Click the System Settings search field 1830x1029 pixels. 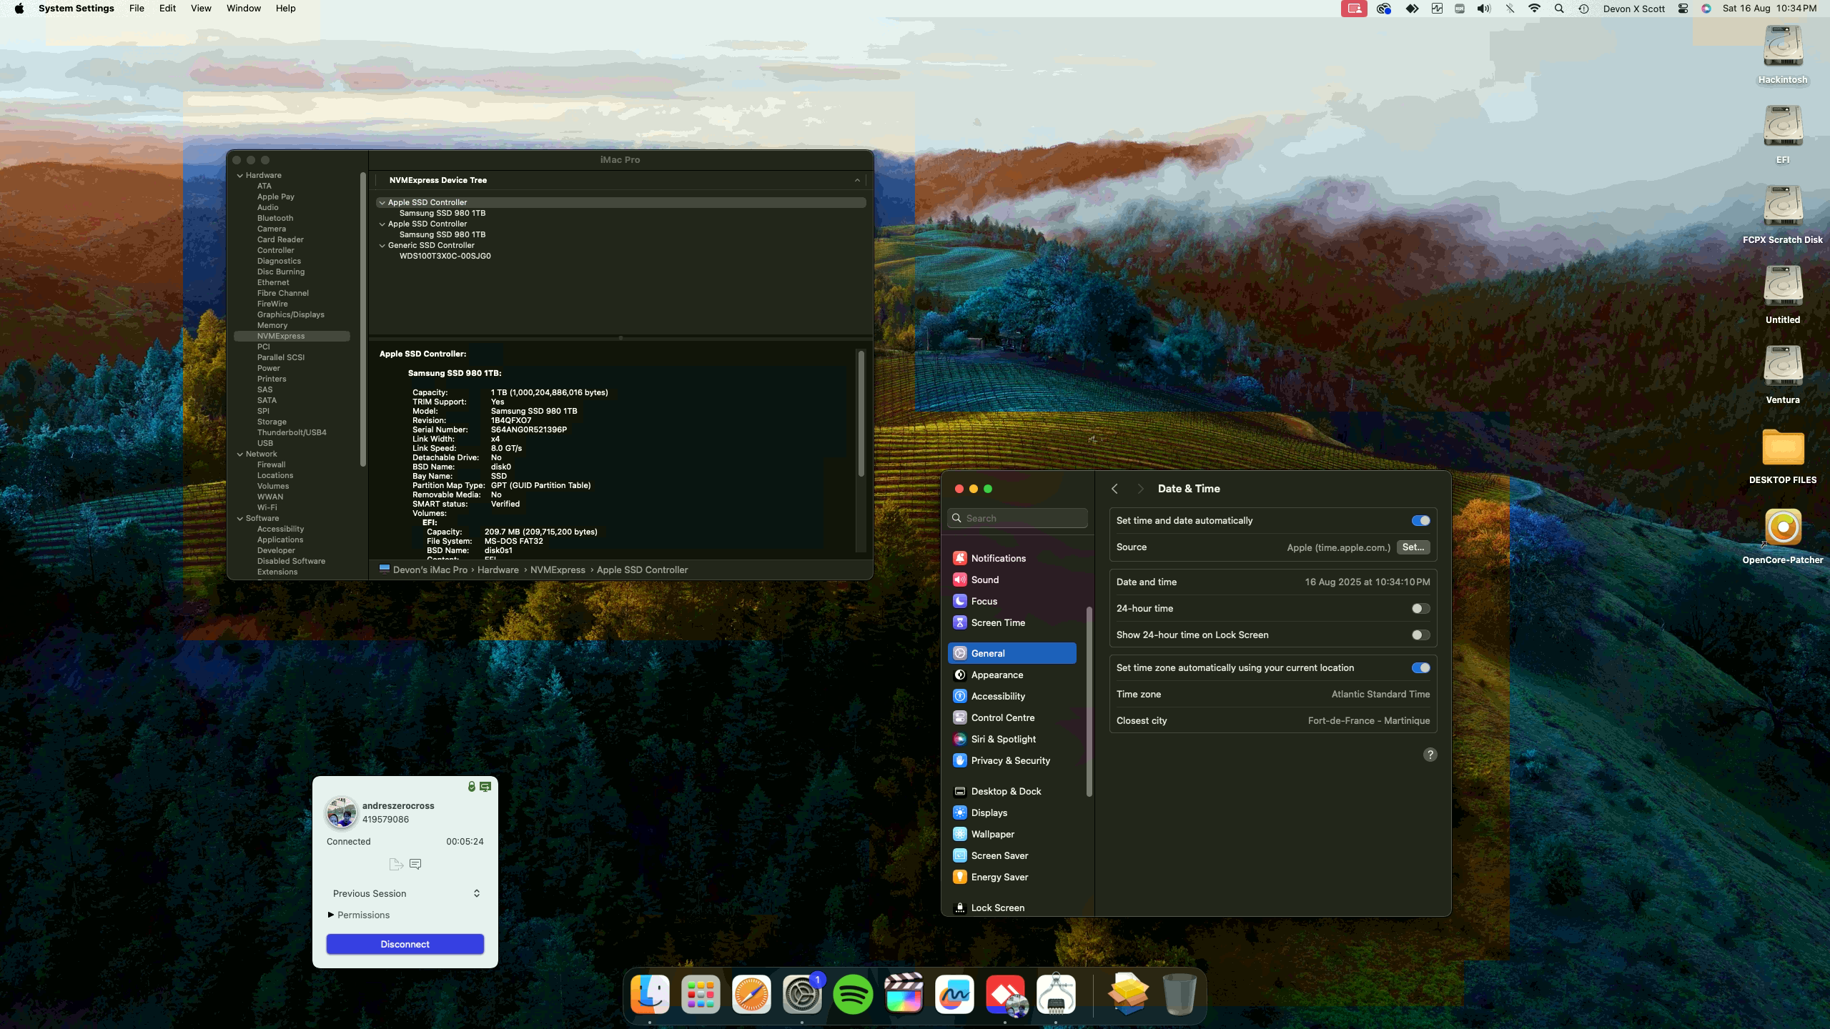pyautogui.click(x=1017, y=518)
